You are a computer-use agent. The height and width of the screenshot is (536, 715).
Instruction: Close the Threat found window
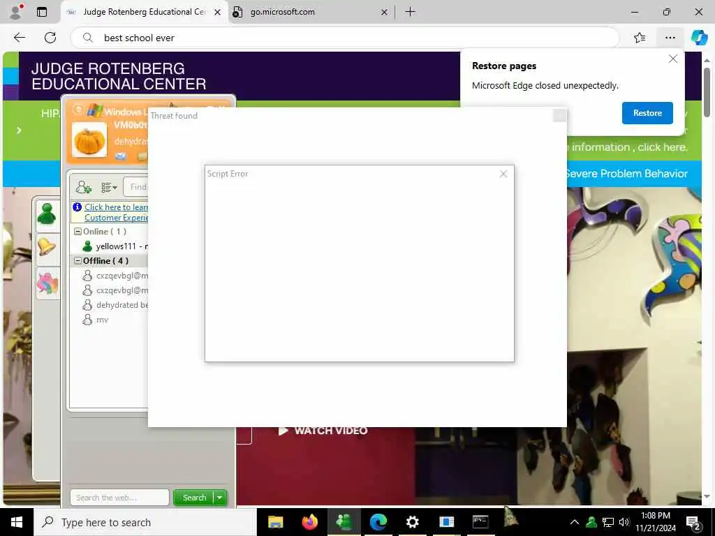click(559, 115)
